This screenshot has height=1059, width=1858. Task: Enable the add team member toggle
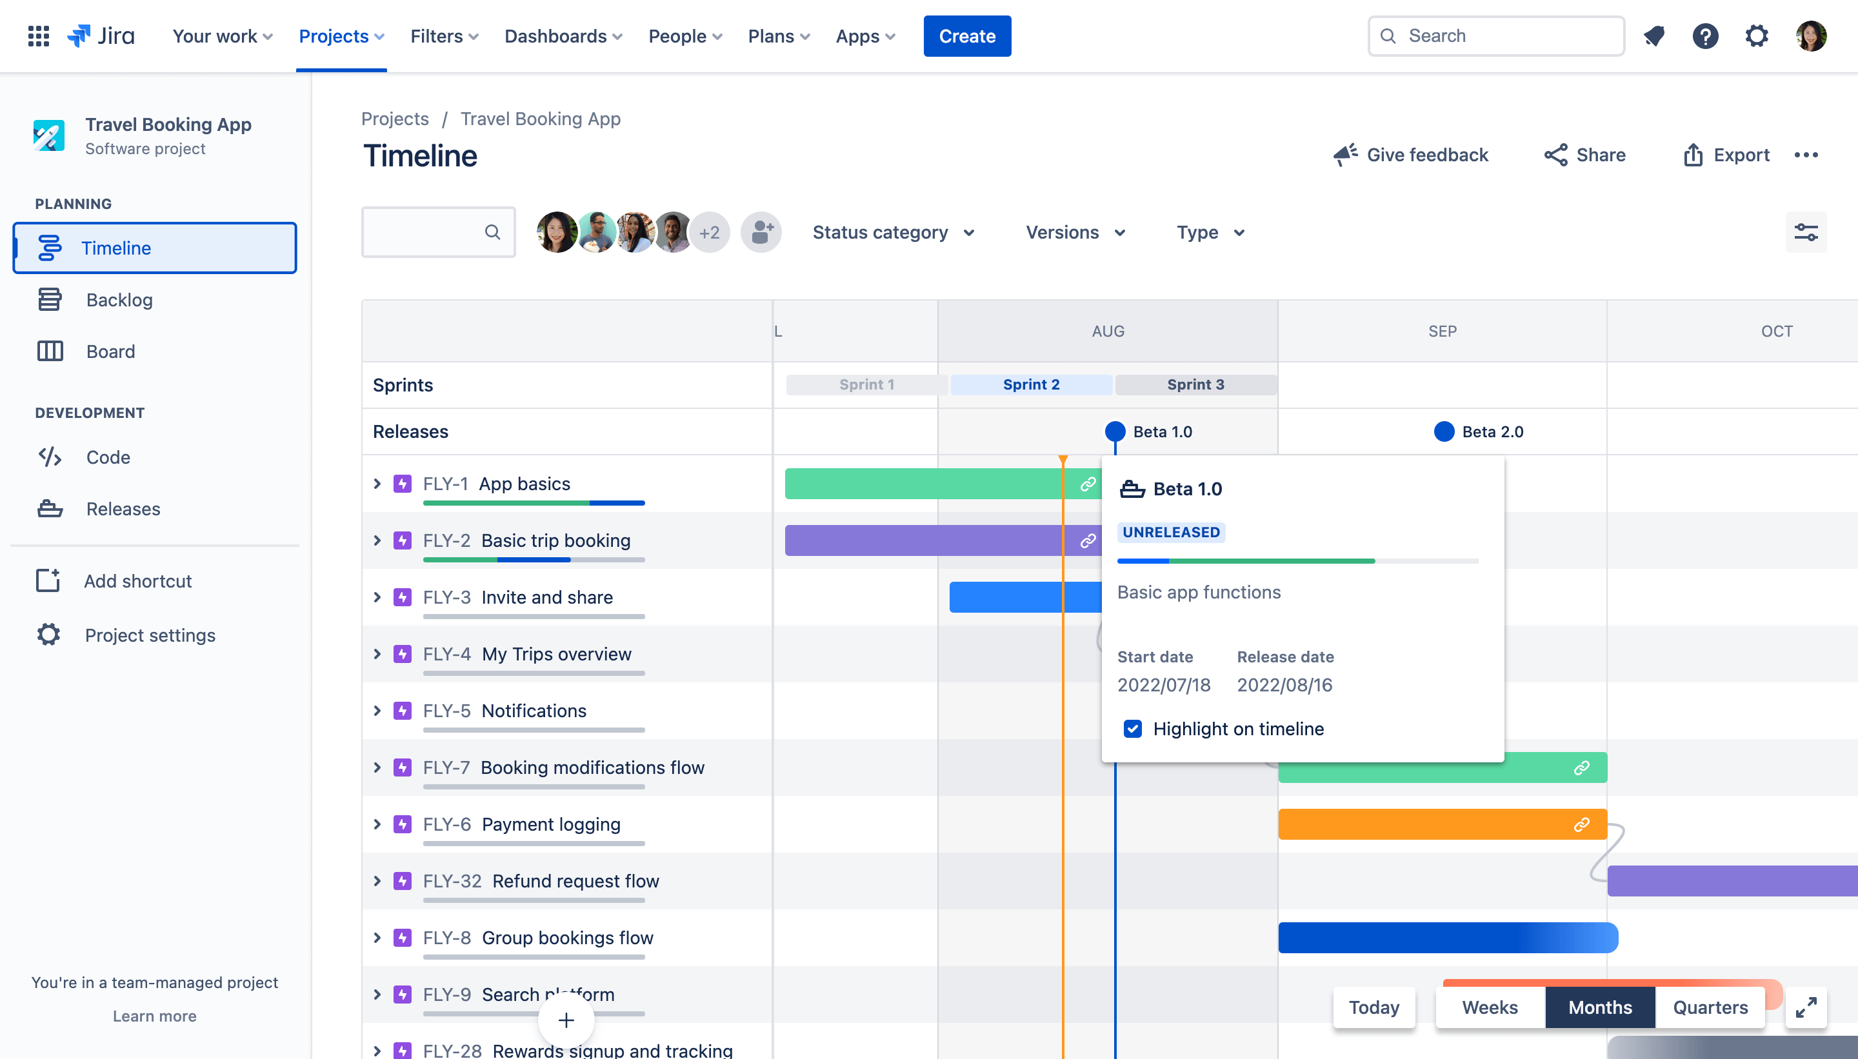coord(763,232)
